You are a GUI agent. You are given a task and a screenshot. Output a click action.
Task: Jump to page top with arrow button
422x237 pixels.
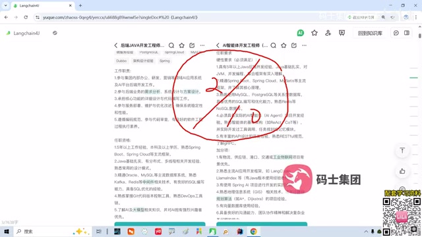pos(402,151)
